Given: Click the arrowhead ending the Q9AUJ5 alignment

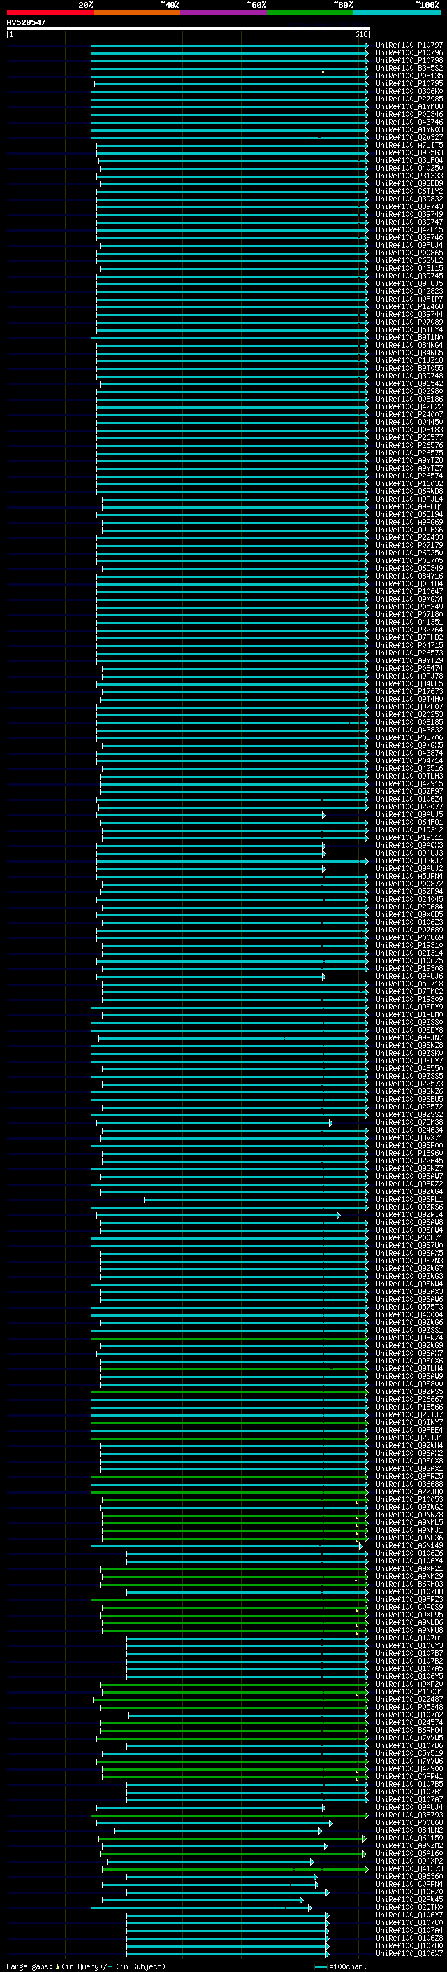Looking at the screenshot, I should pyautogui.click(x=324, y=815).
